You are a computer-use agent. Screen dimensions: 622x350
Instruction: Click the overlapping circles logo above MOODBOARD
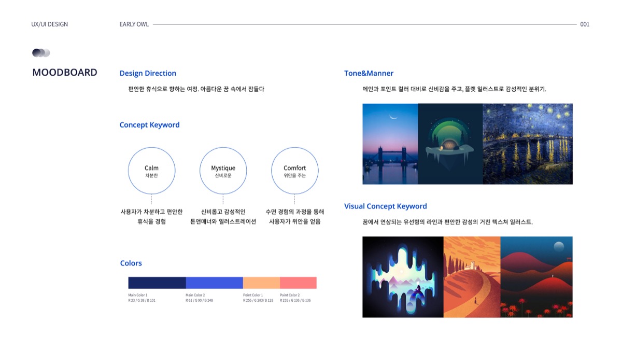click(41, 53)
